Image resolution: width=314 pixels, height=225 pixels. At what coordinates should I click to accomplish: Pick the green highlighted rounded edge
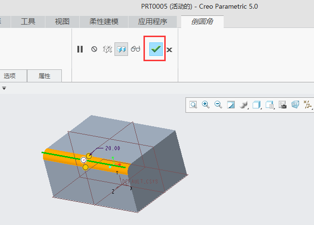click(84, 160)
